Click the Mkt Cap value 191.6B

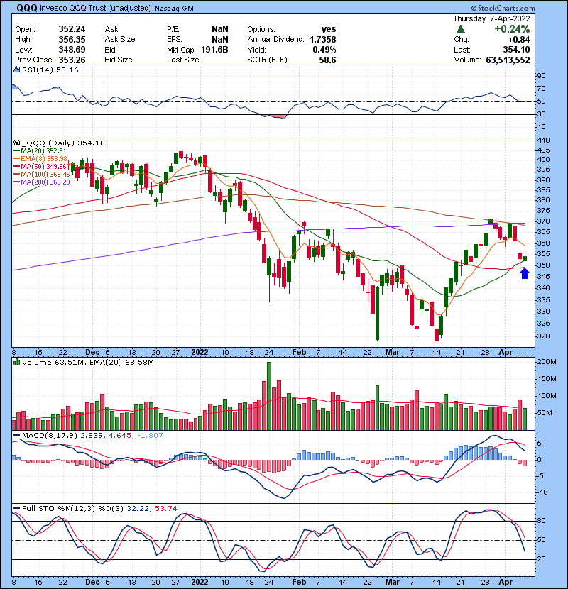[x=214, y=50]
